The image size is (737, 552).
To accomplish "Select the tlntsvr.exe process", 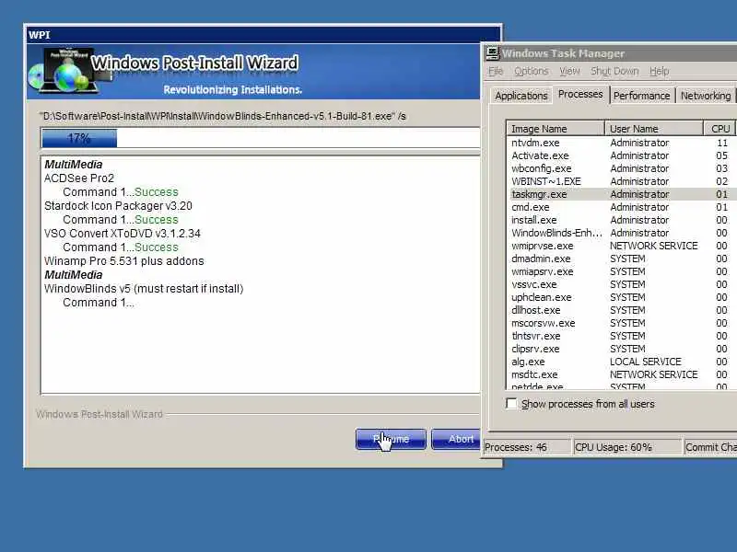I will 621,336.
